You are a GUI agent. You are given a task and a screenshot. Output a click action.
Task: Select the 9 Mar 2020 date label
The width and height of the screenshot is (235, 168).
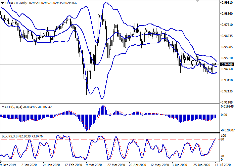94,165
